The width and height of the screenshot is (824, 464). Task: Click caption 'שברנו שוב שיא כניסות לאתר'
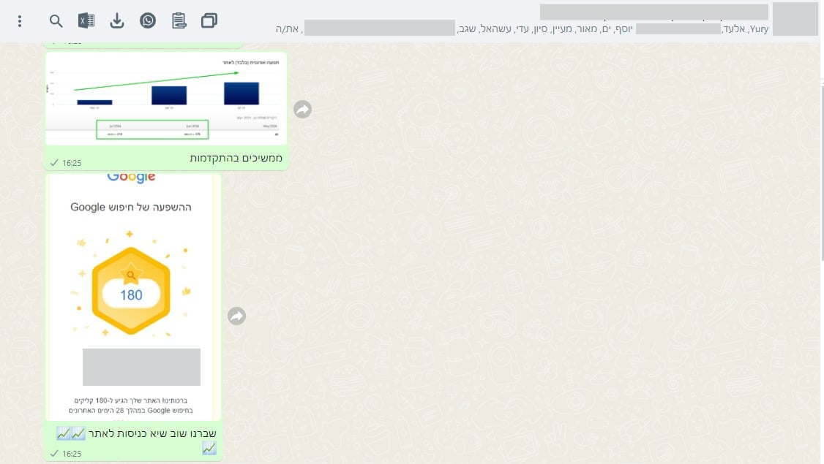point(152,433)
